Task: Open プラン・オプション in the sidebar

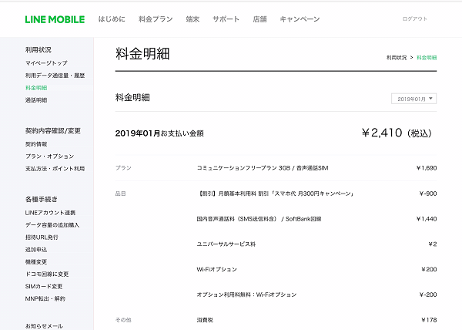Action: point(49,157)
